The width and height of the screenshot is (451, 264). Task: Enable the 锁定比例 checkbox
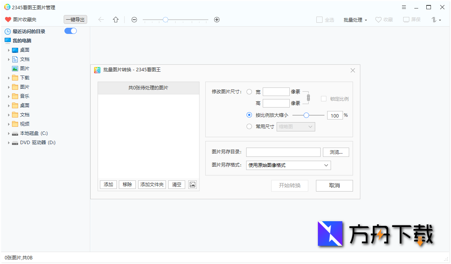[324, 99]
